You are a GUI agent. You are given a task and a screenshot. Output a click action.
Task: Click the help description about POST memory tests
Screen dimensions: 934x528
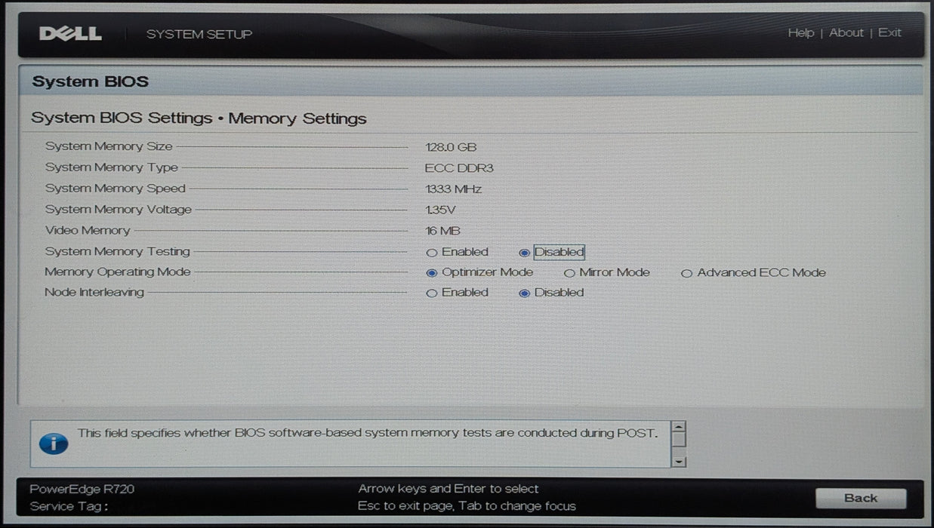(368, 434)
